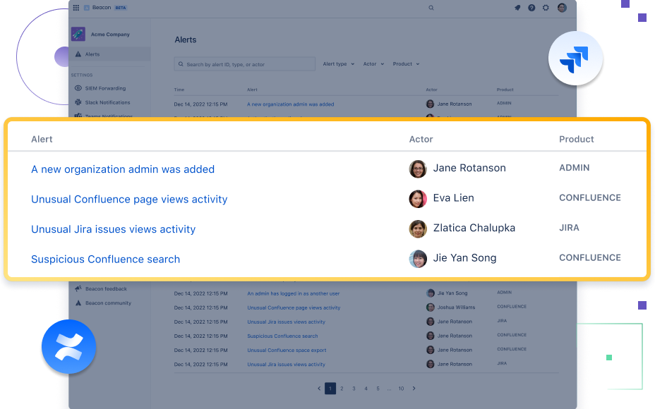
Task: Open 'Unusual Jira issues views activity' alert in highlighted table
Action: click(x=113, y=229)
